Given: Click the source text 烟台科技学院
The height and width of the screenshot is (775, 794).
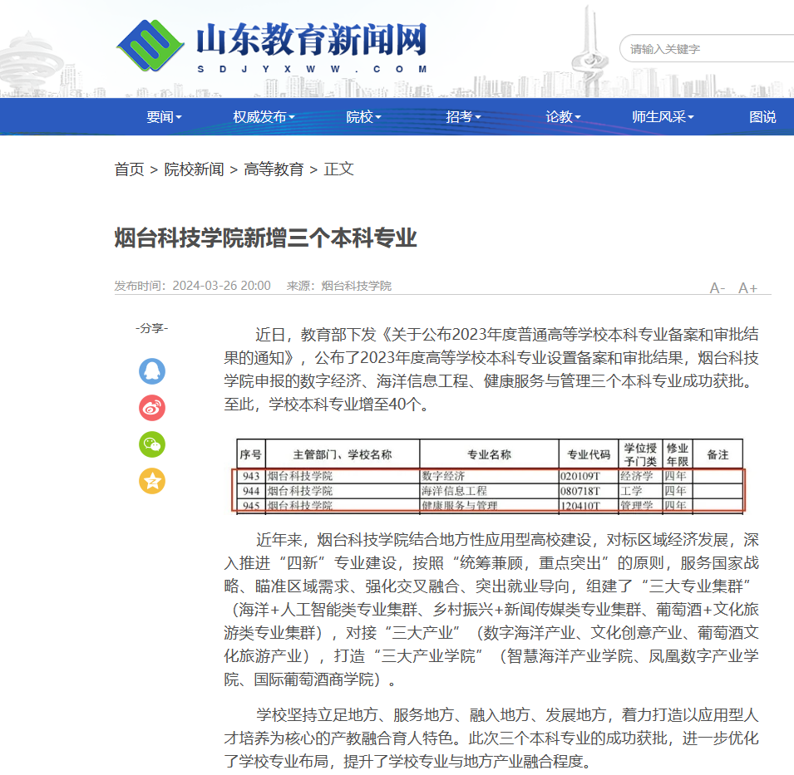Looking at the screenshot, I should 357,286.
